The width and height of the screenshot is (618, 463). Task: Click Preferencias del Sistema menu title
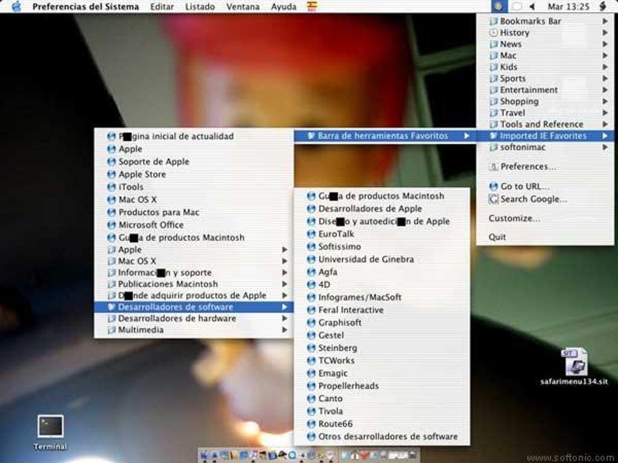click(x=85, y=7)
